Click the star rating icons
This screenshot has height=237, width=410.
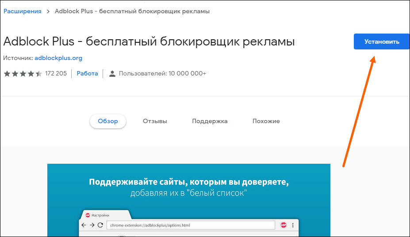23,74
